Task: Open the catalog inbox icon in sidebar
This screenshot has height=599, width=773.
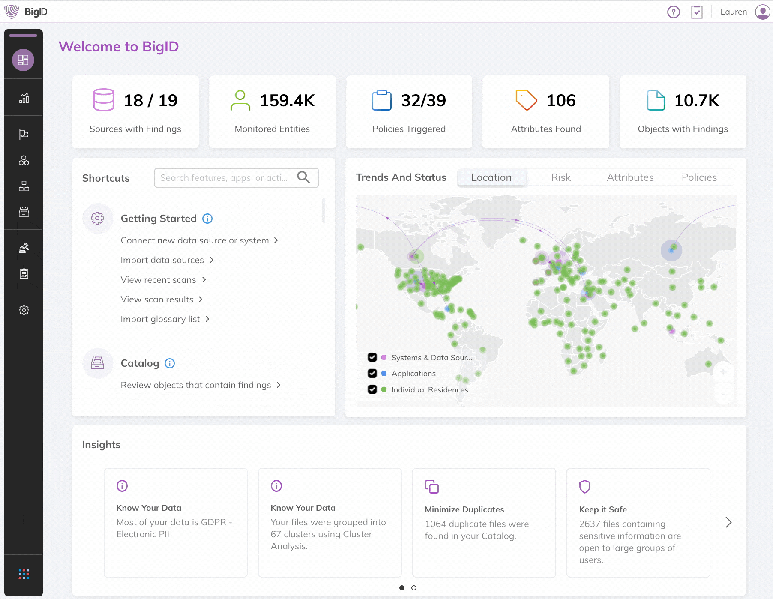Action: point(24,212)
